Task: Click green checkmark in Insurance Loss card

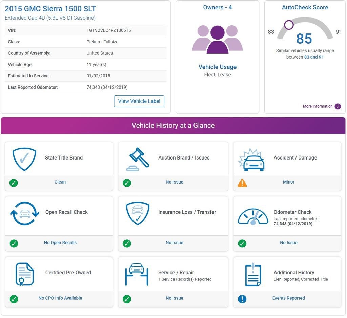Action: 127,243
